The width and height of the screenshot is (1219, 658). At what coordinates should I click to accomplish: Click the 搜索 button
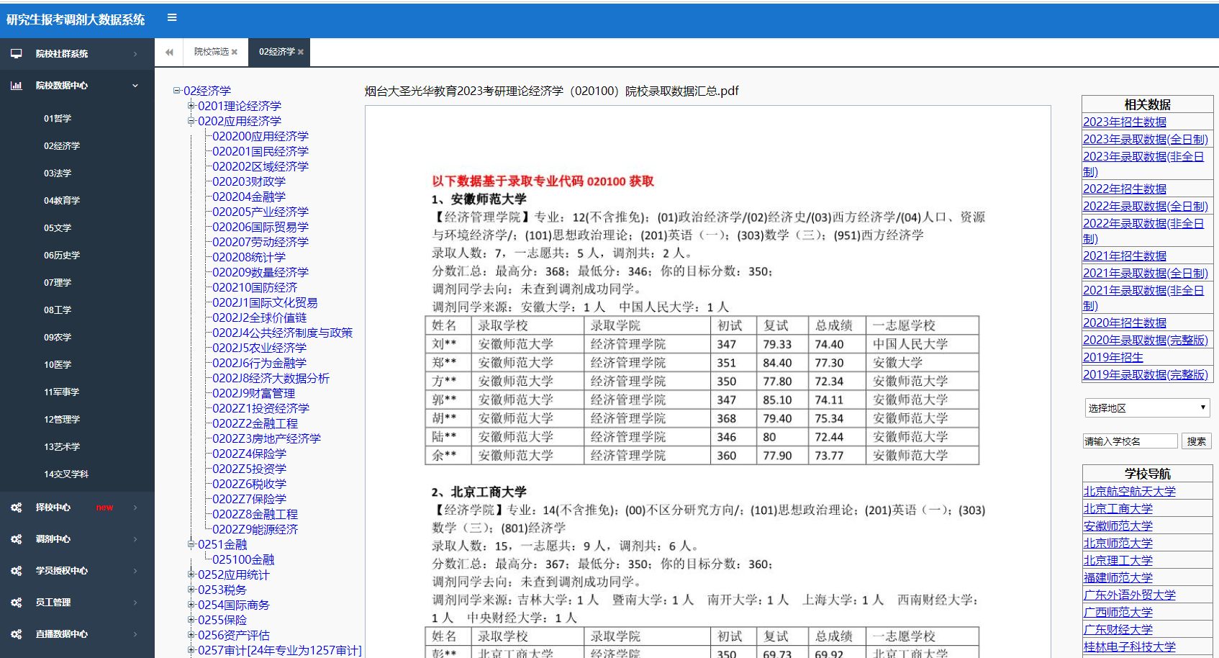point(1197,441)
